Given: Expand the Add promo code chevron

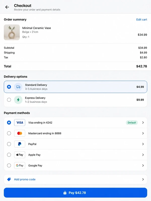Looking at the screenshot, I should (x=143, y=179).
